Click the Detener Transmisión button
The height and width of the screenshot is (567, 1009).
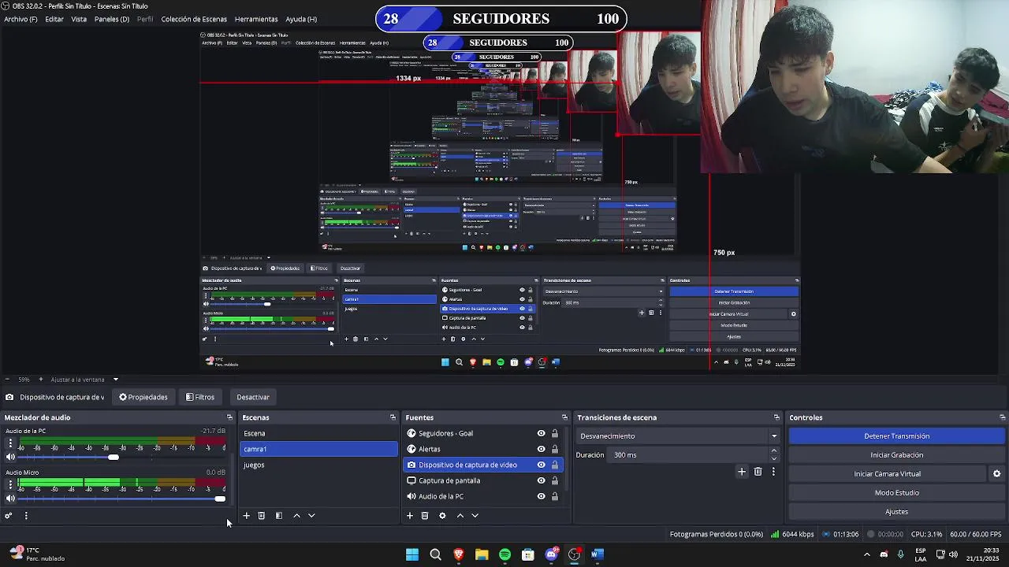[x=897, y=436]
